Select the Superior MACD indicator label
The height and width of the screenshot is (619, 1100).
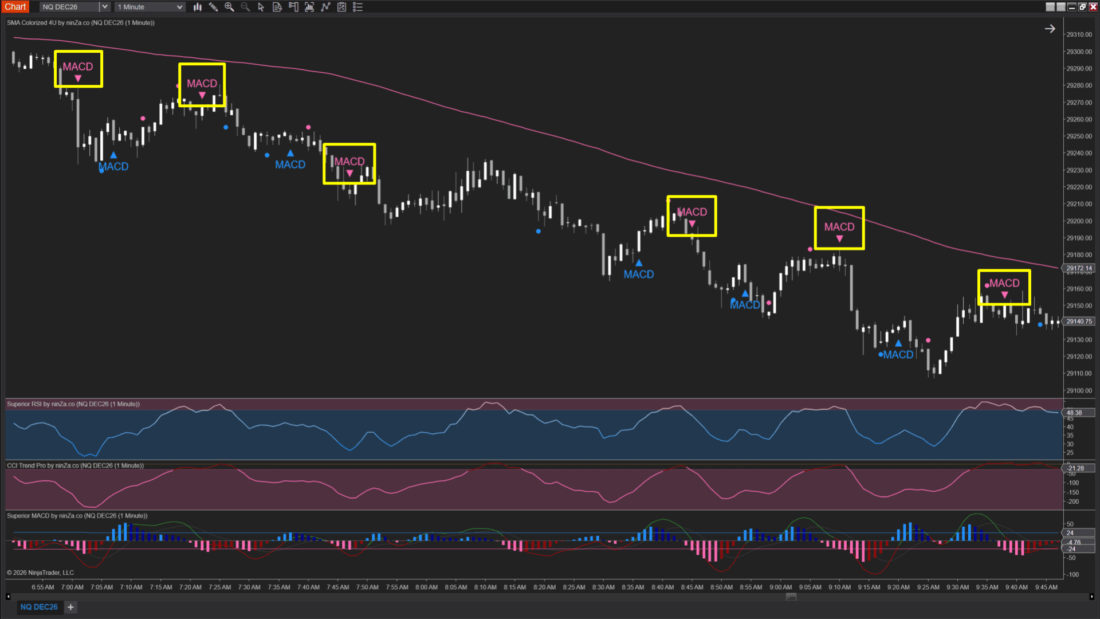point(77,516)
